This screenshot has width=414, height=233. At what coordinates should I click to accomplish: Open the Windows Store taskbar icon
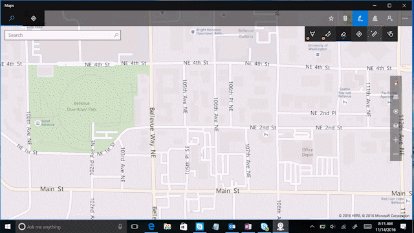(184, 227)
